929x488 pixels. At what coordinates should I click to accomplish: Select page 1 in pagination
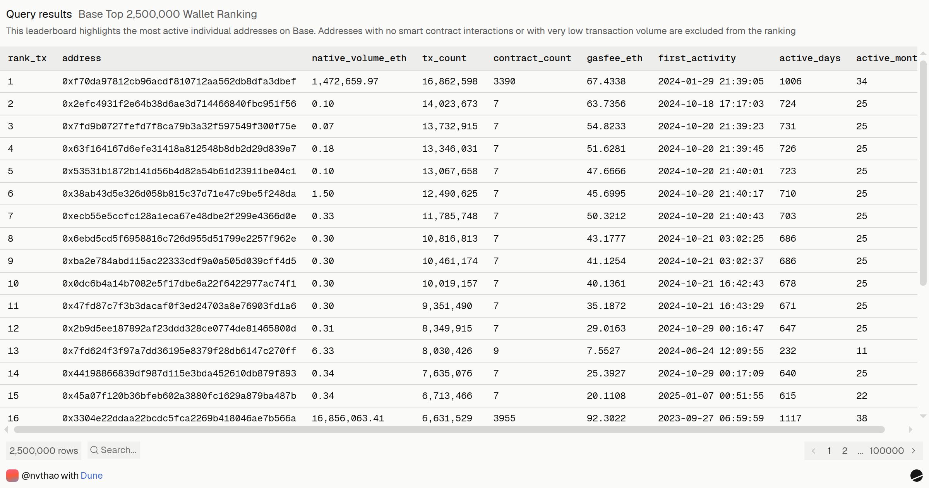click(x=829, y=451)
